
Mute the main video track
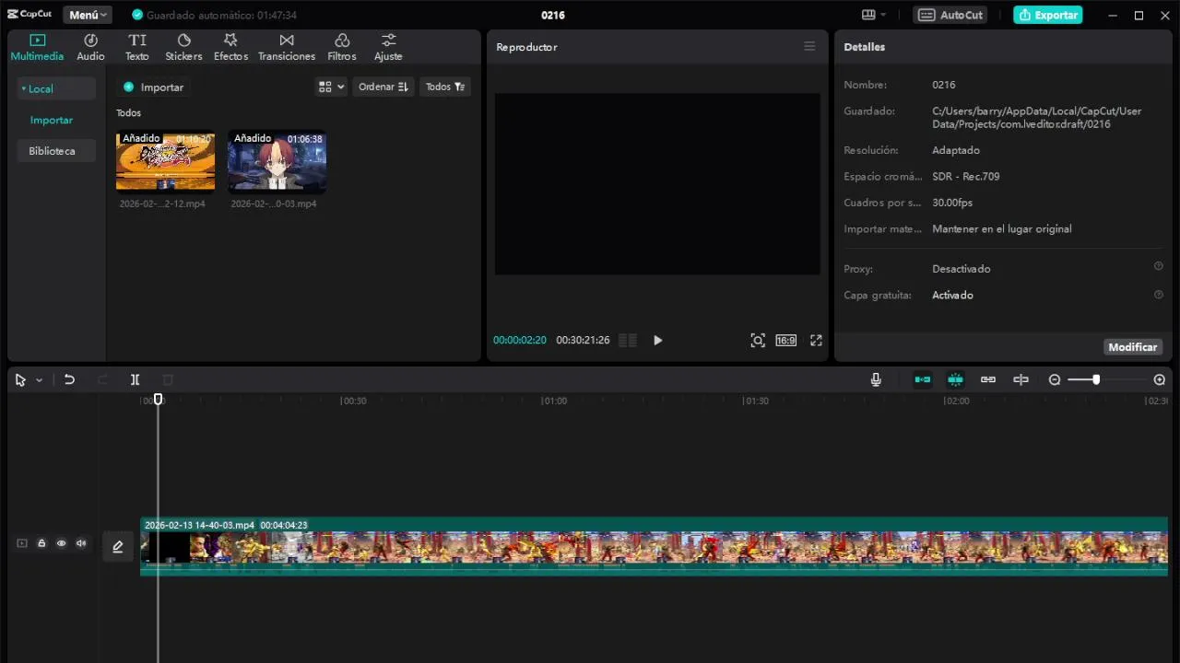(81, 543)
